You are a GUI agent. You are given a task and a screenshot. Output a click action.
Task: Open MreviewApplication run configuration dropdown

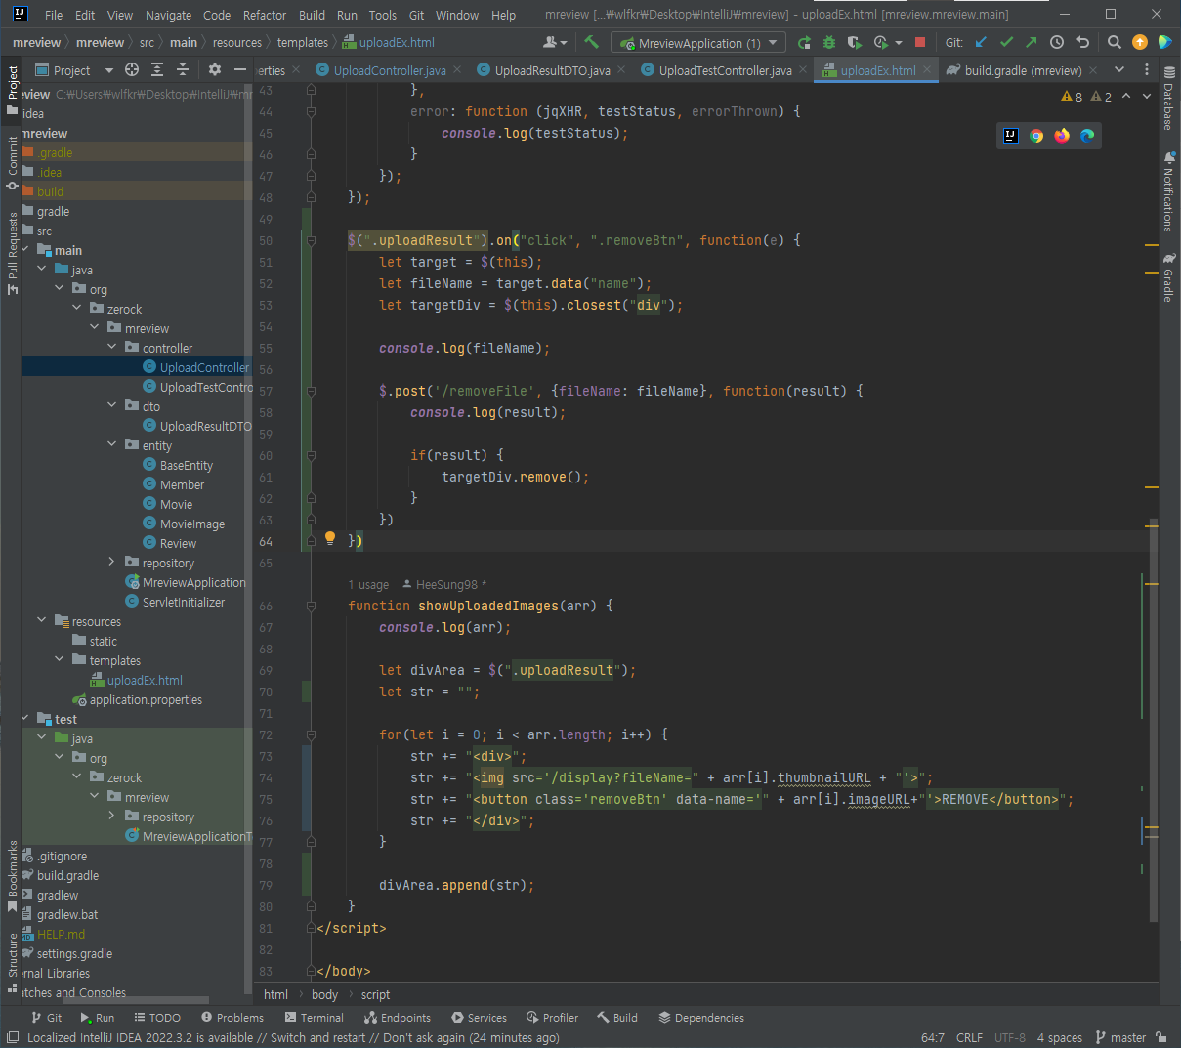pyautogui.click(x=698, y=43)
